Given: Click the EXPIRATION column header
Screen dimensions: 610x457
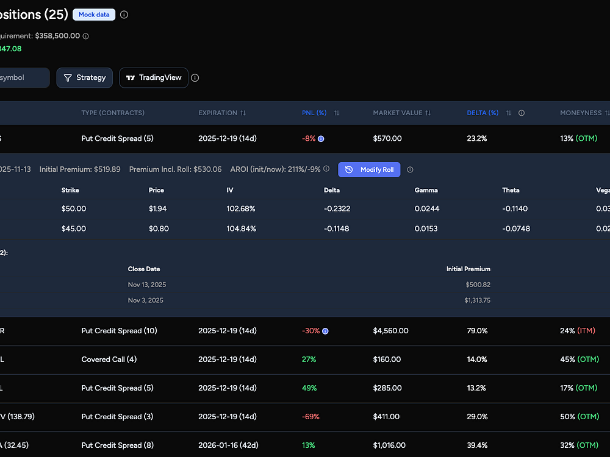Looking at the screenshot, I should pyautogui.click(x=218, y=113).
